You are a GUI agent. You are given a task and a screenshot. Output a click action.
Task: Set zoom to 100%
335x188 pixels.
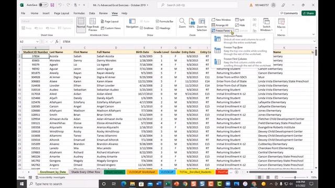click(192, 23)
